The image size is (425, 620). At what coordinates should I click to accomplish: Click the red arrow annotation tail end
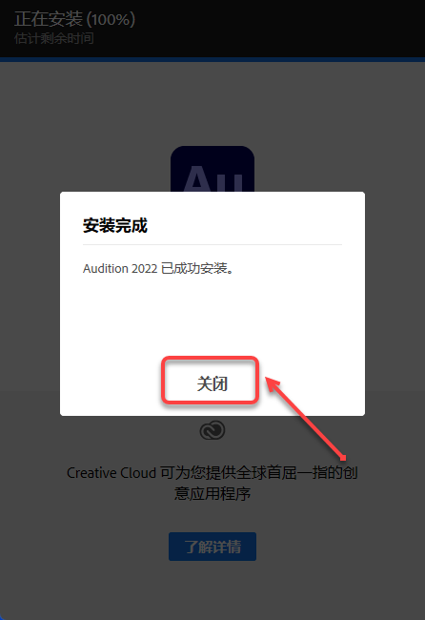point(343,458)
